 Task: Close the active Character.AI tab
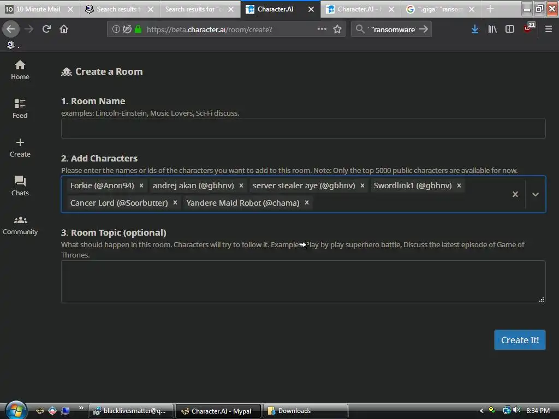pyautogui.click(x=311, y=9)
